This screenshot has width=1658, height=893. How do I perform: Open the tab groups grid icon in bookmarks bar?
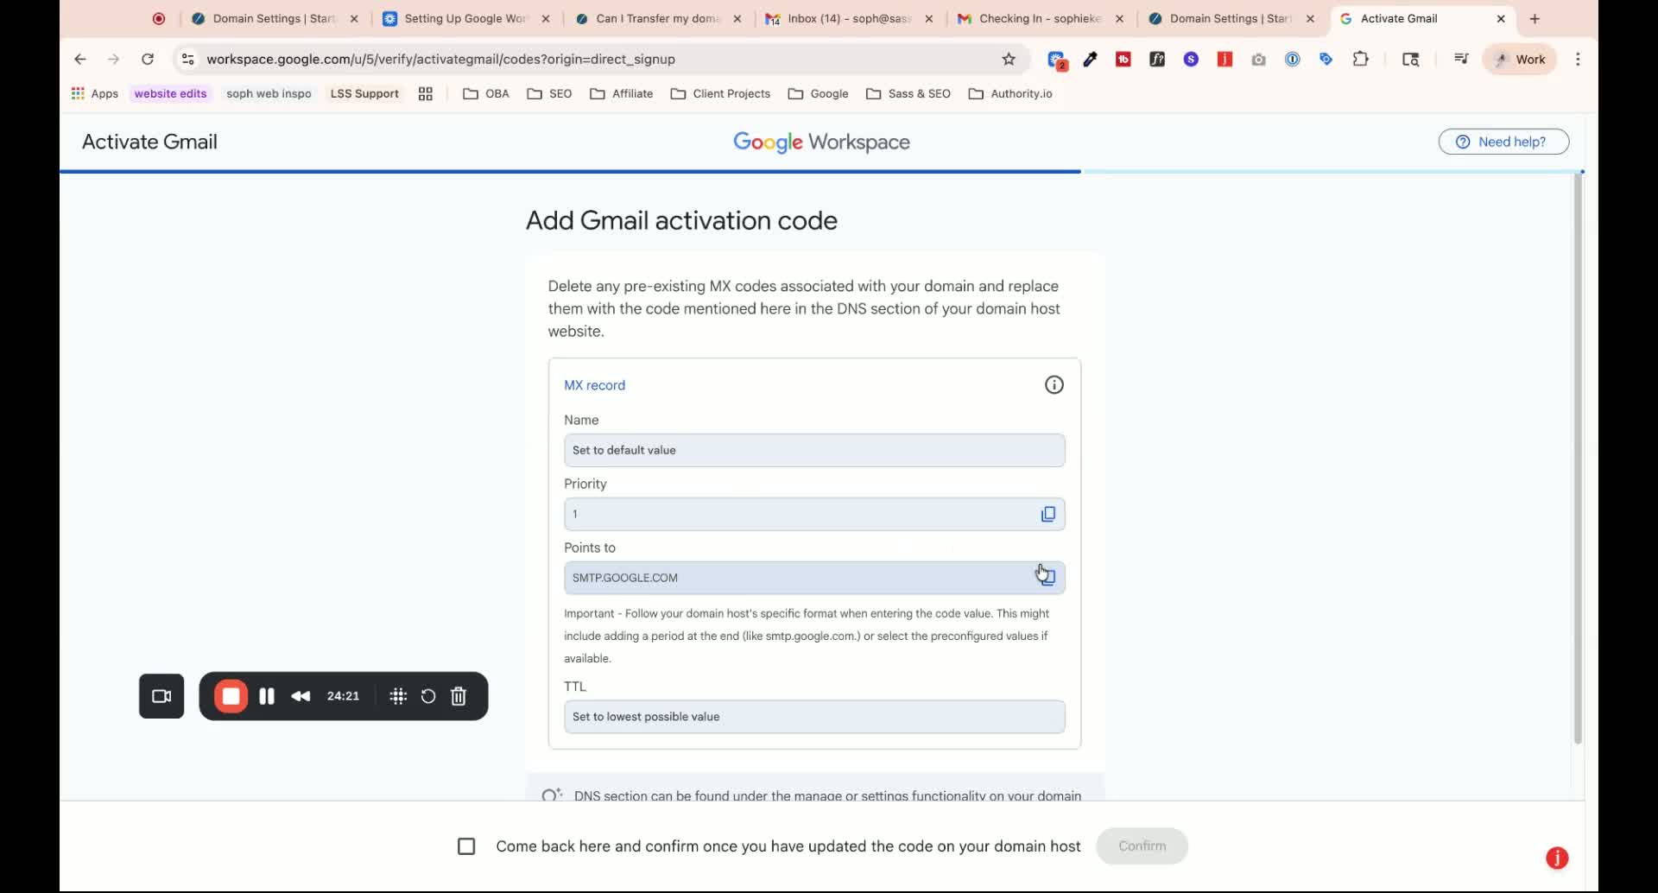pos(425,93)
